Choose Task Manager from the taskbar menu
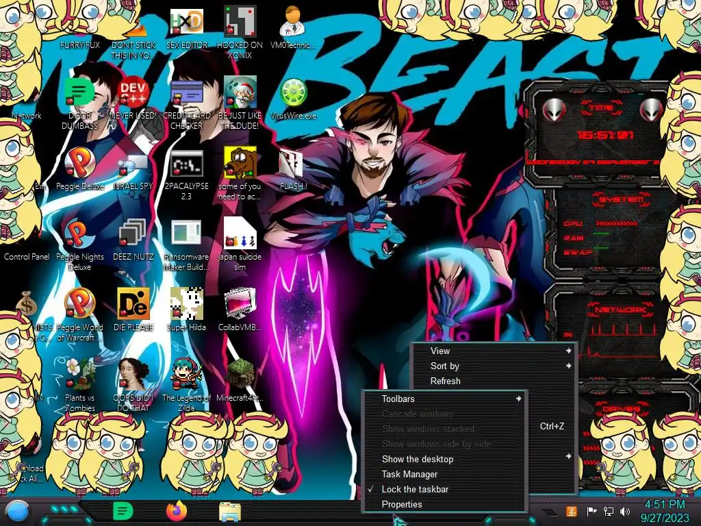The height and width of the screenshot is (526, 701). coord(445,474)
